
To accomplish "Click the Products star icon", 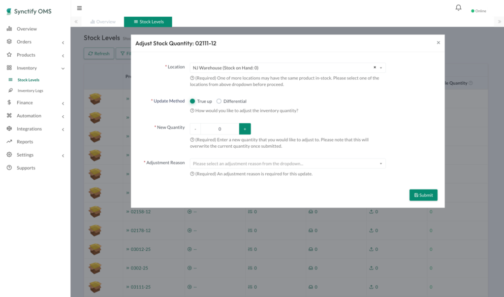I will 9,55.
